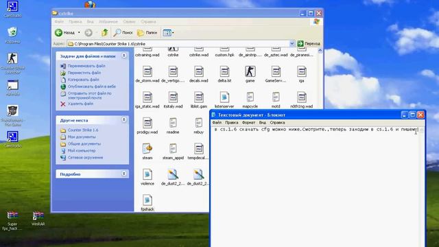439x247 pixels.
Task: Select the liblist.gam file icon
Action: pyautogui.click(x=199, y=97)
